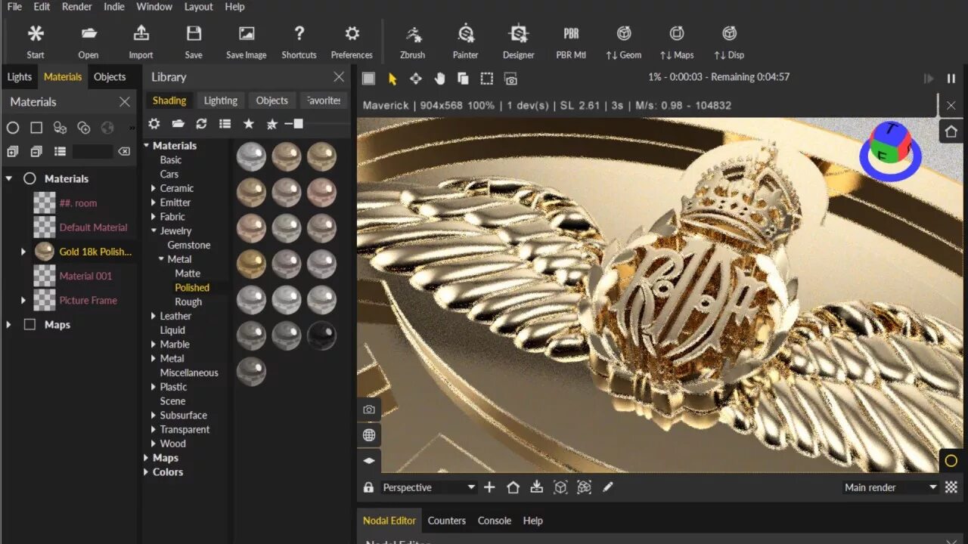Switch library to list view icon
This screenshot has width=968, height=544.
[225, 124]
